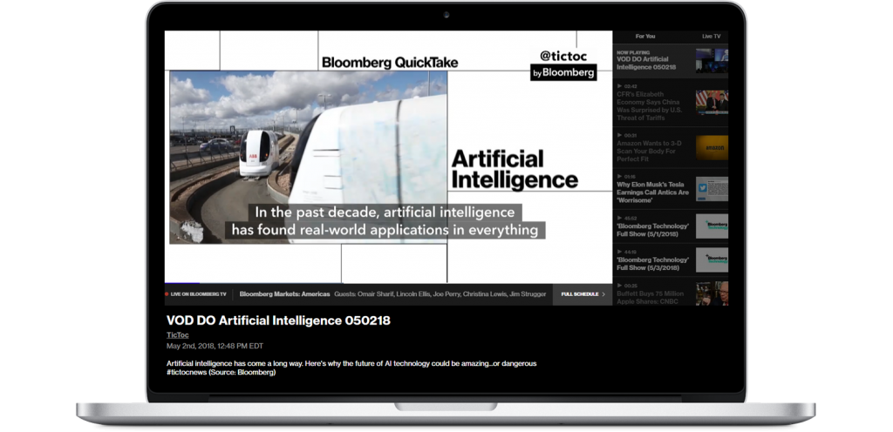Click the playing Bloomberg QuickTake video
This screenshot has height=432, width=893.
point(388,156)
